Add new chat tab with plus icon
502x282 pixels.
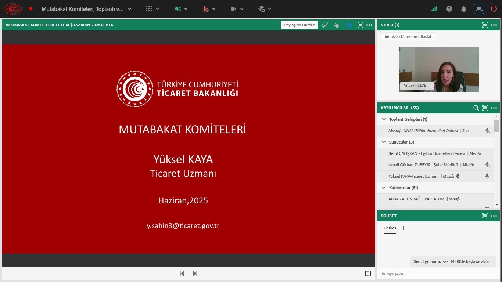pyautogui.click(x=403, y=228)
